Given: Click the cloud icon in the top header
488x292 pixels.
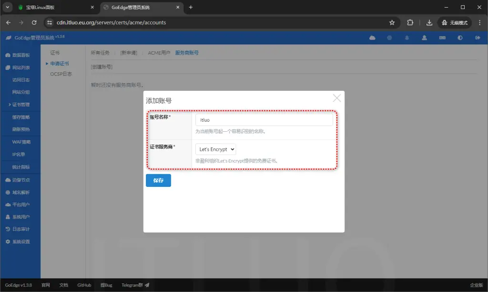Looking at the screenshot, I should click(373, 37).
